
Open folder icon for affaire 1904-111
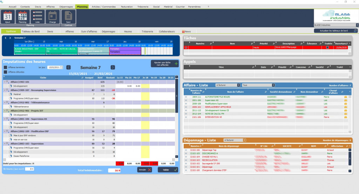click(x=345, y=97)
